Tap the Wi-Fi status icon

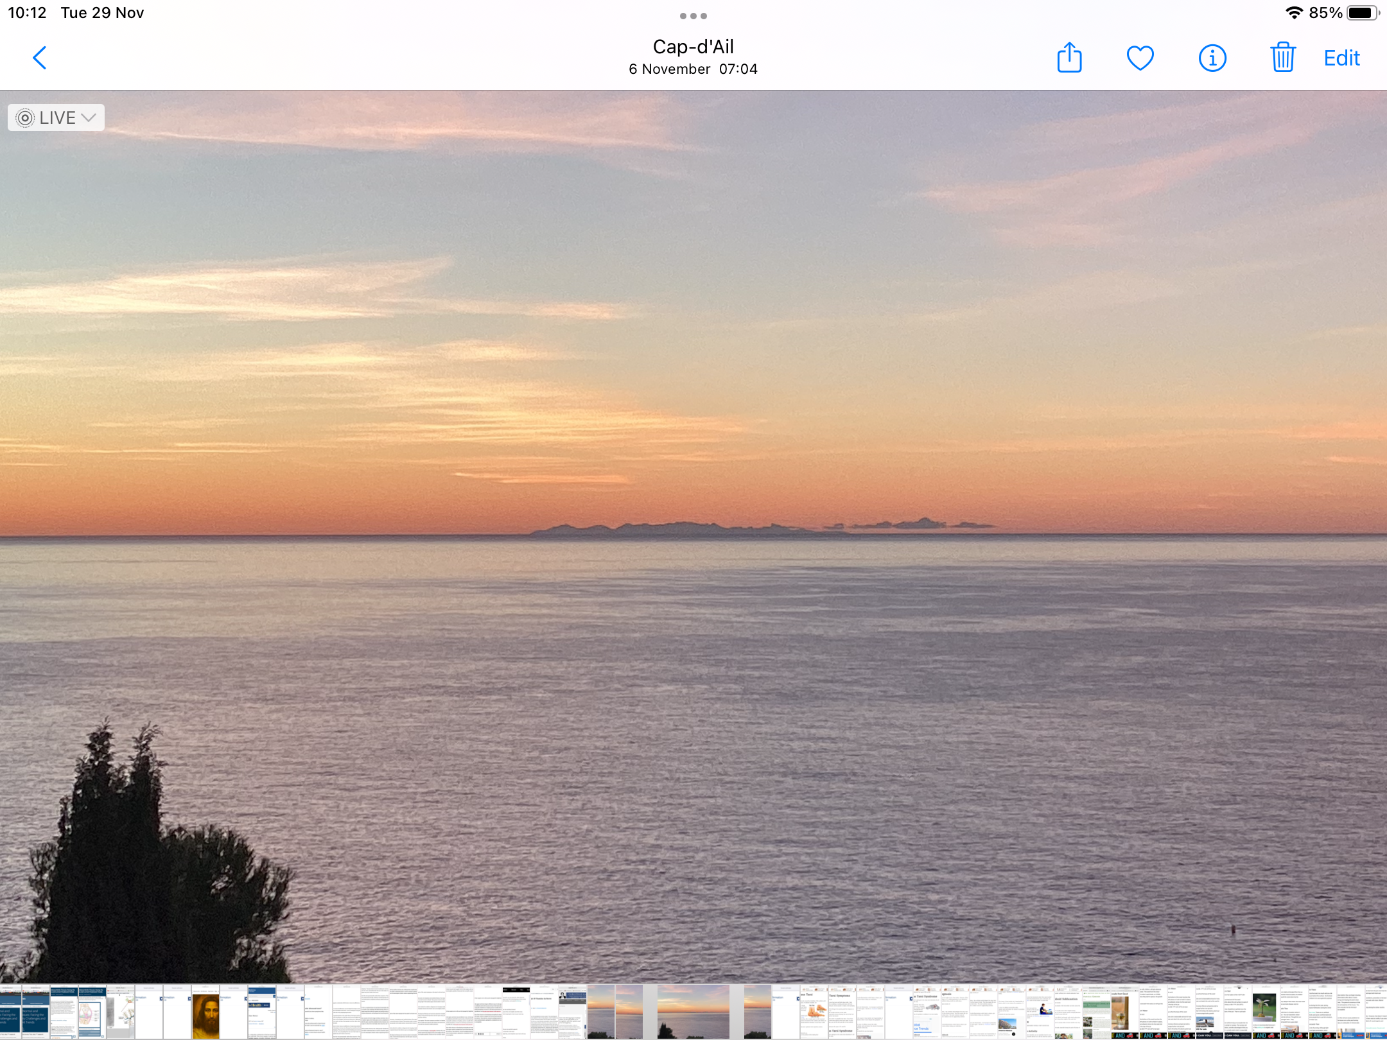click(x=1293, y=13)
